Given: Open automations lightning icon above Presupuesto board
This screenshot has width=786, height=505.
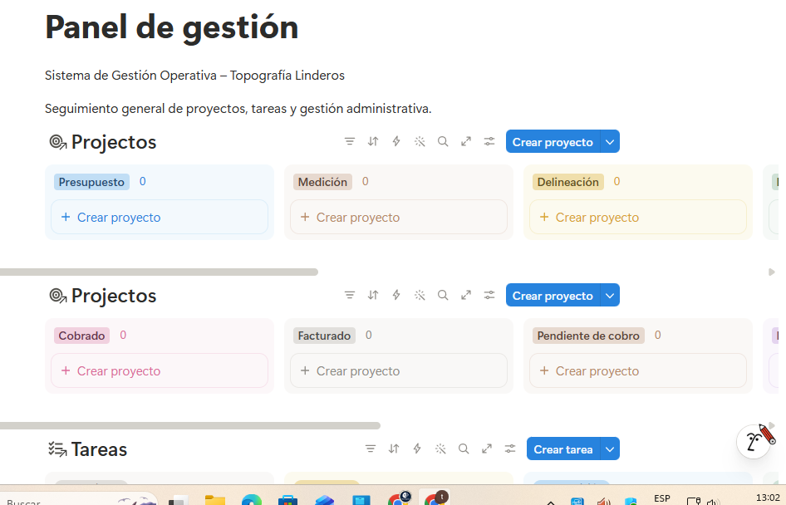Looking at the screenshot, I should pos(396,142).
